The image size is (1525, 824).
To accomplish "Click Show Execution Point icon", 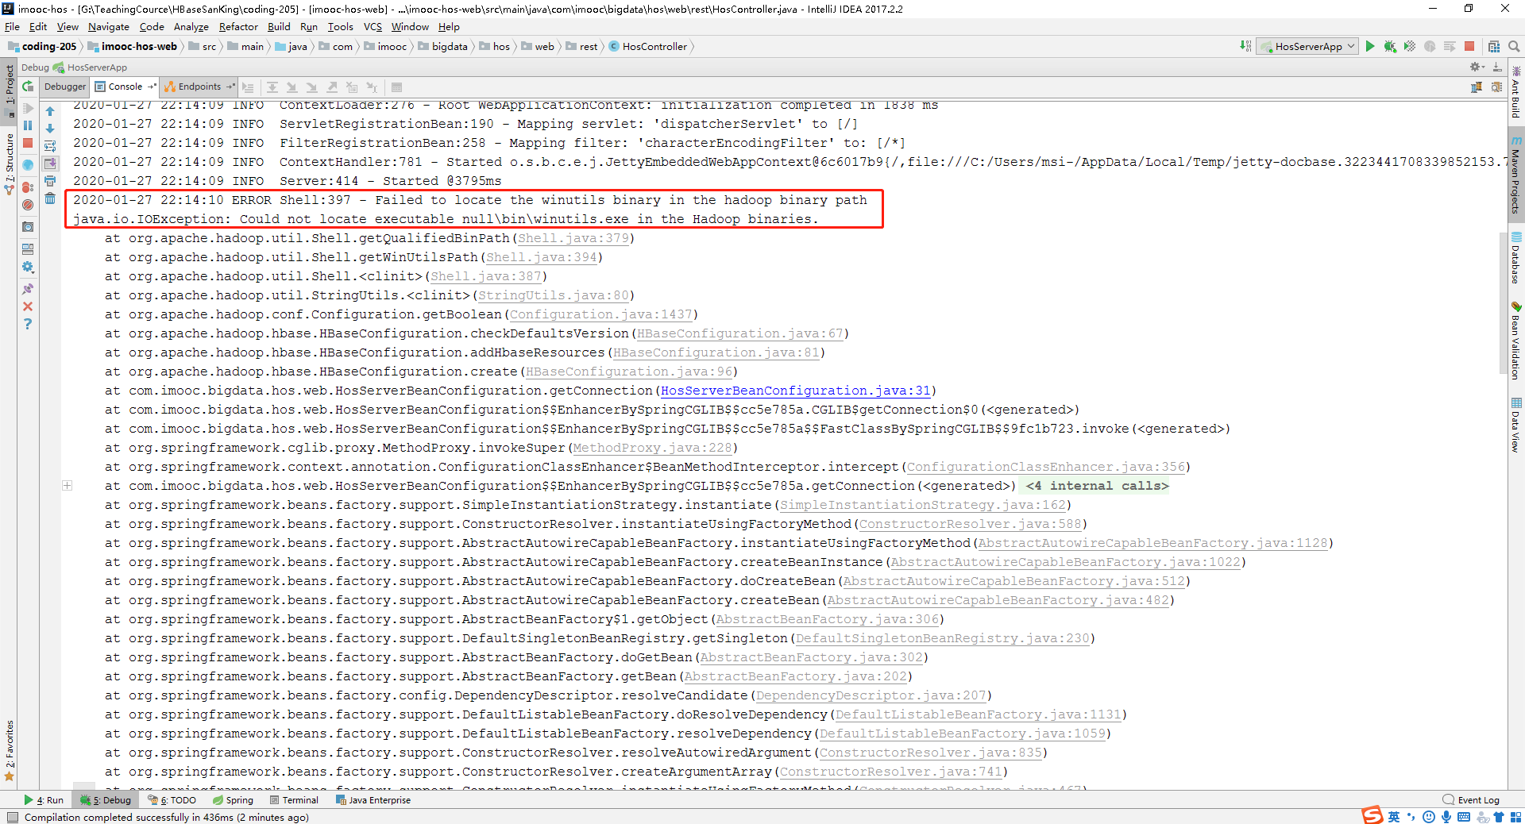I will coord(248,87).
